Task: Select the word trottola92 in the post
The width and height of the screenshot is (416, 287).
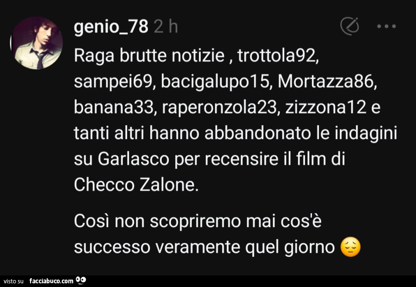Action: click(277, 56)
